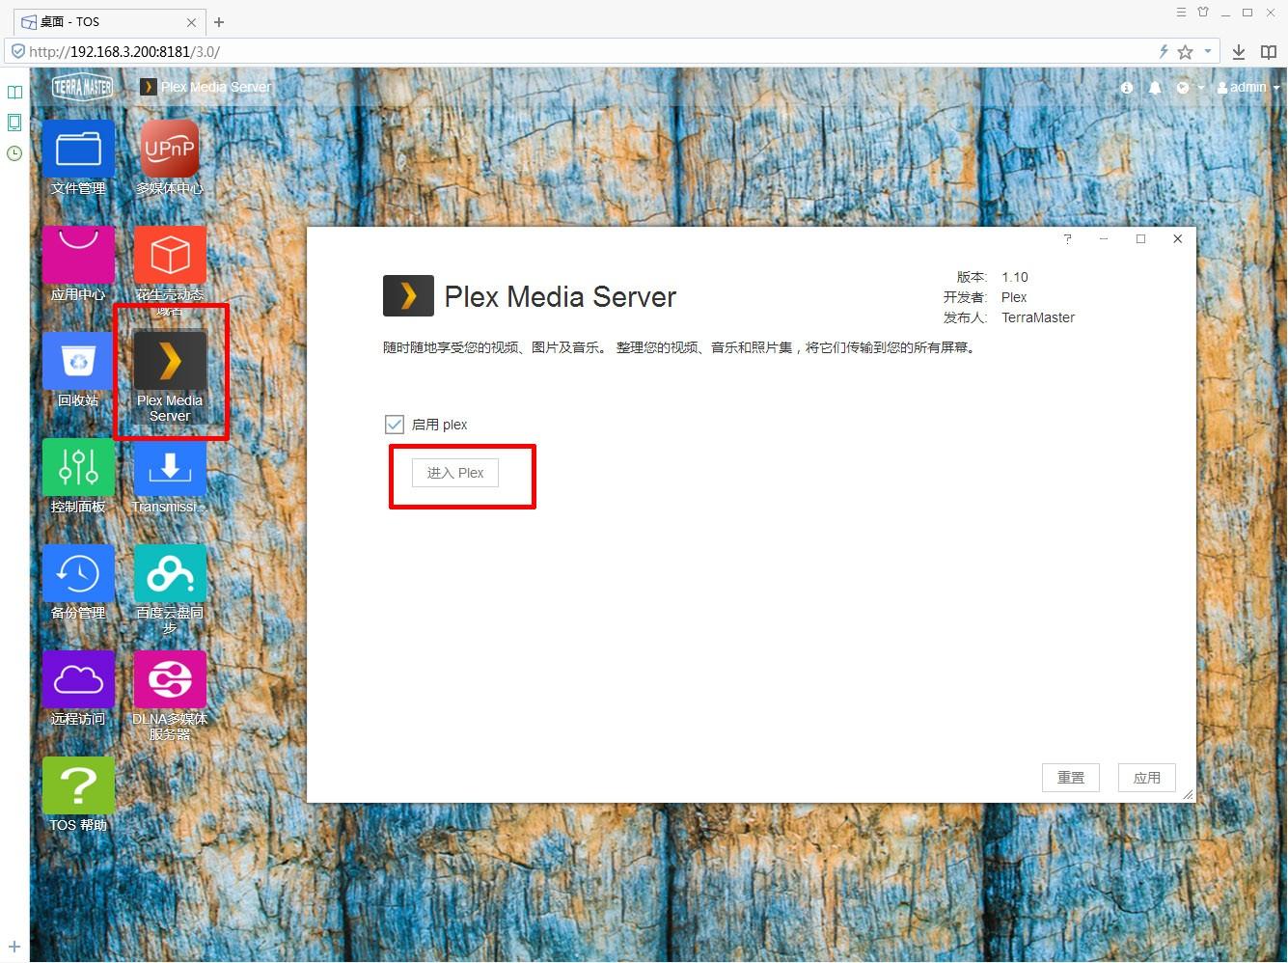This screenshot has width=1288, height=963.
Task: Close the 桌面 - TOS tab
Action: (191, 22)
